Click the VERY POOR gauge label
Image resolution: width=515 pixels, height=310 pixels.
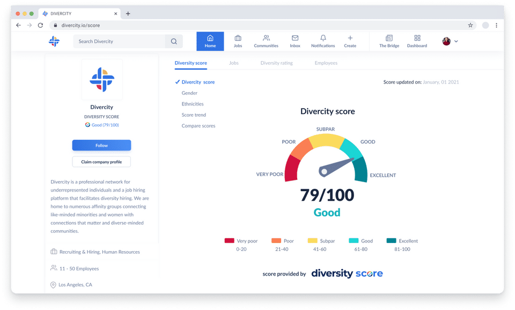pyautogui.click(x=270, y=175)
